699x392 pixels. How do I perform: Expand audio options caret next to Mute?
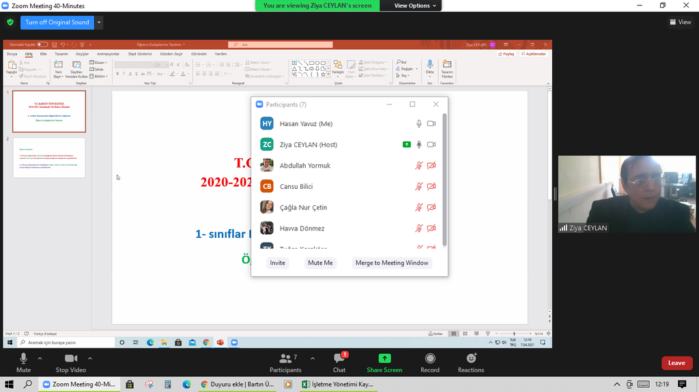click(x=40, y=358)
